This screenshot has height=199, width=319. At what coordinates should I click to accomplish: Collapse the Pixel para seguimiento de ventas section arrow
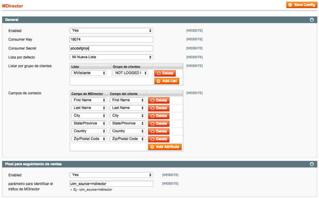click(x=312, y=164)
